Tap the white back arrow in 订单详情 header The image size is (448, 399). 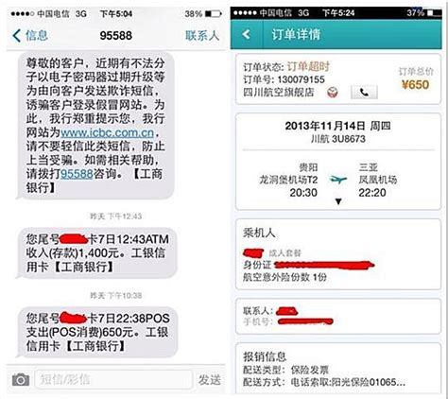pos(246,34)
